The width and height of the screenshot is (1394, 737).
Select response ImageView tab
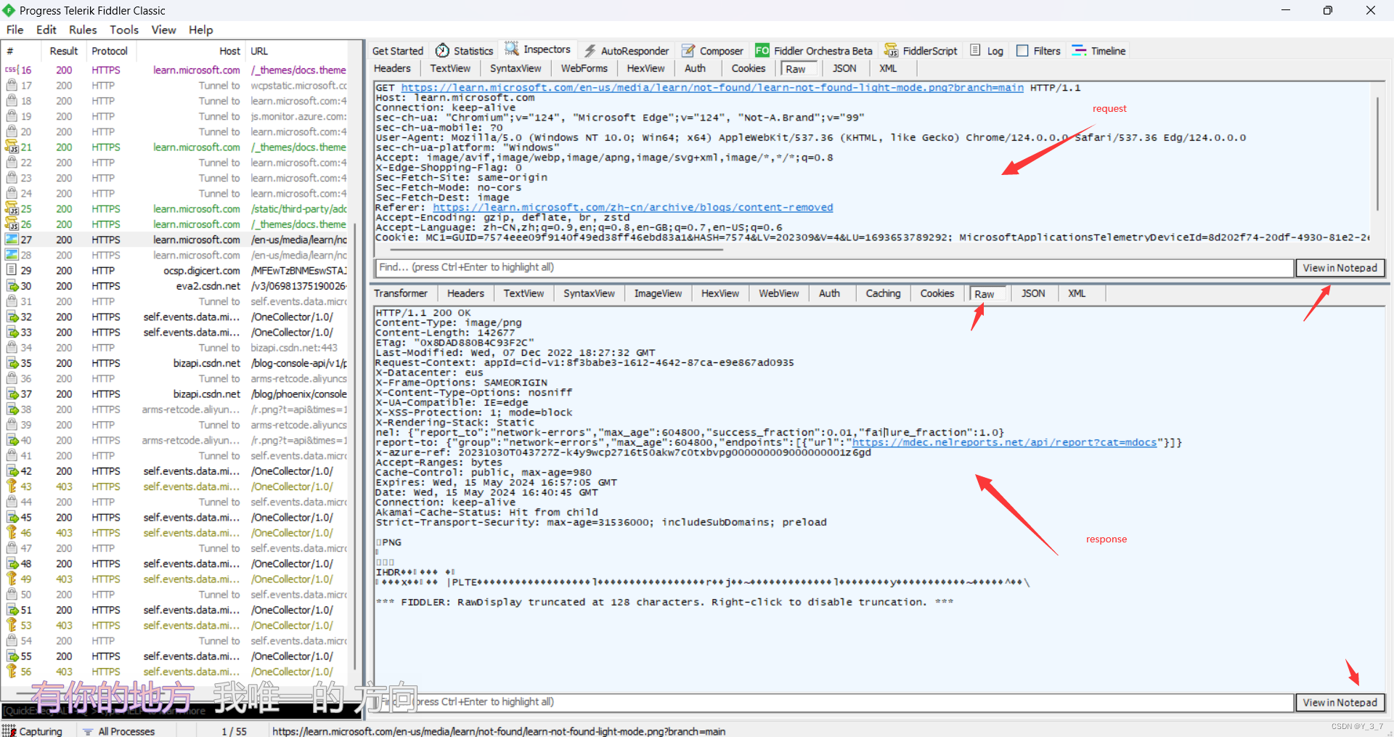[x=658, y=293]
